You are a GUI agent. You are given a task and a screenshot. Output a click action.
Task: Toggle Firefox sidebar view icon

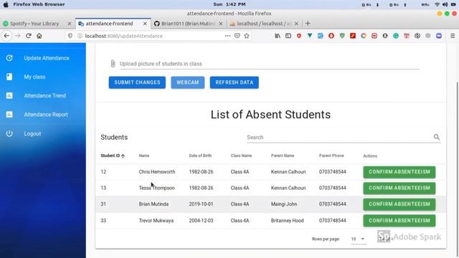click(288, 36)
